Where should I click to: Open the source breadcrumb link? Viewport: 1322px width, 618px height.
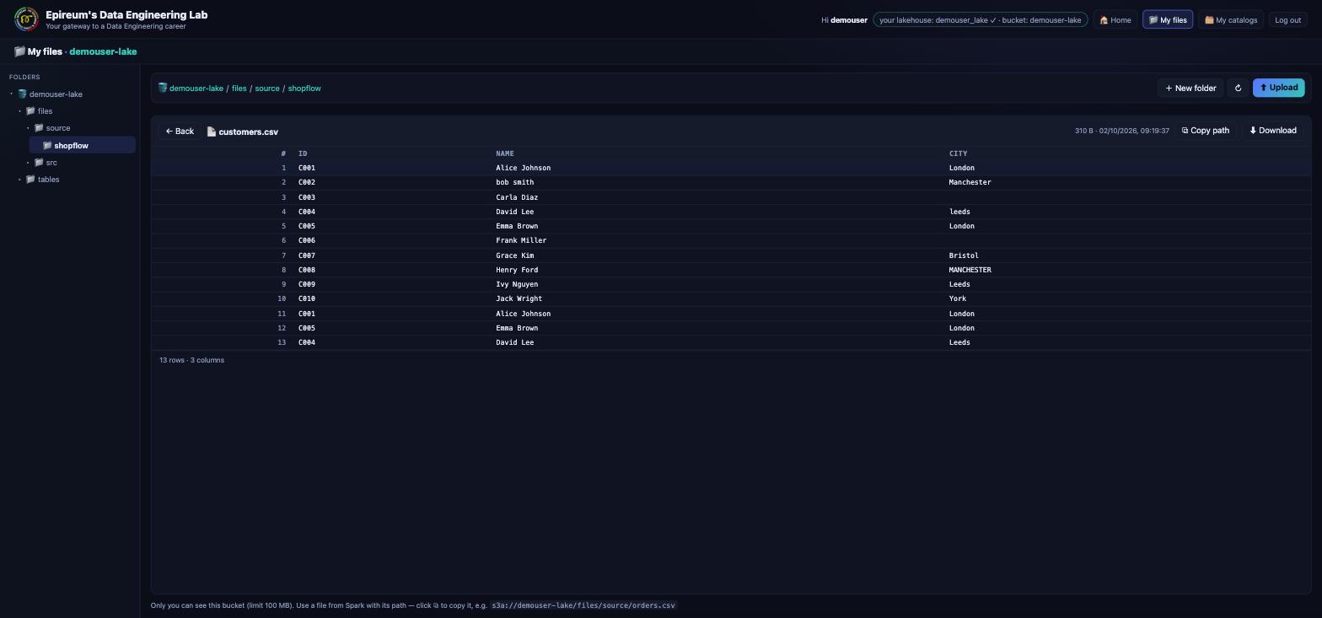[267, 88]
